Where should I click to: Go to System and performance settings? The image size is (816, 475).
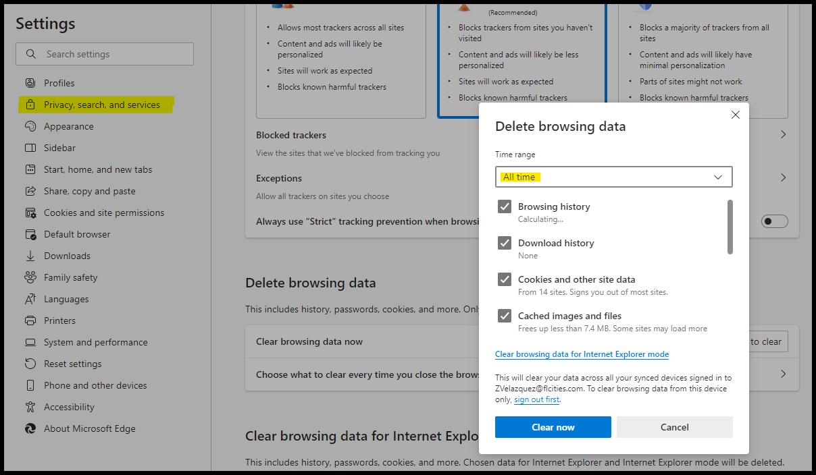tap(95, 342)
